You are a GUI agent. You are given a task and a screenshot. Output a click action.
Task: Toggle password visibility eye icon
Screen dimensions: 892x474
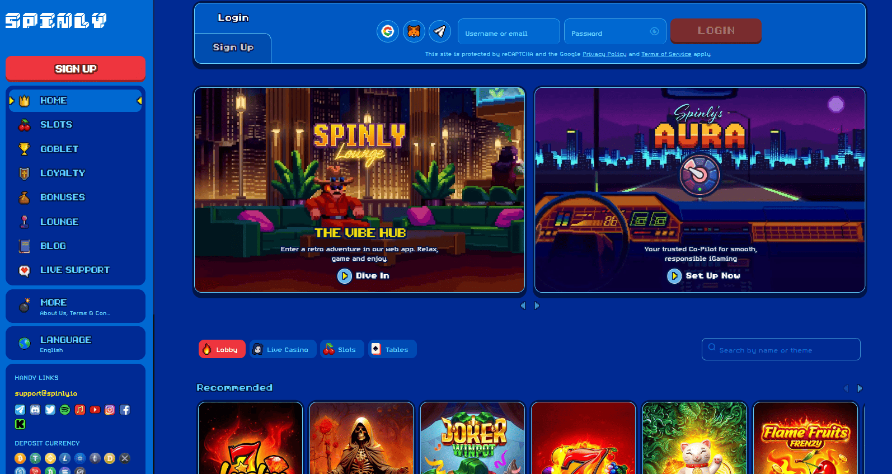pos(654,31)
